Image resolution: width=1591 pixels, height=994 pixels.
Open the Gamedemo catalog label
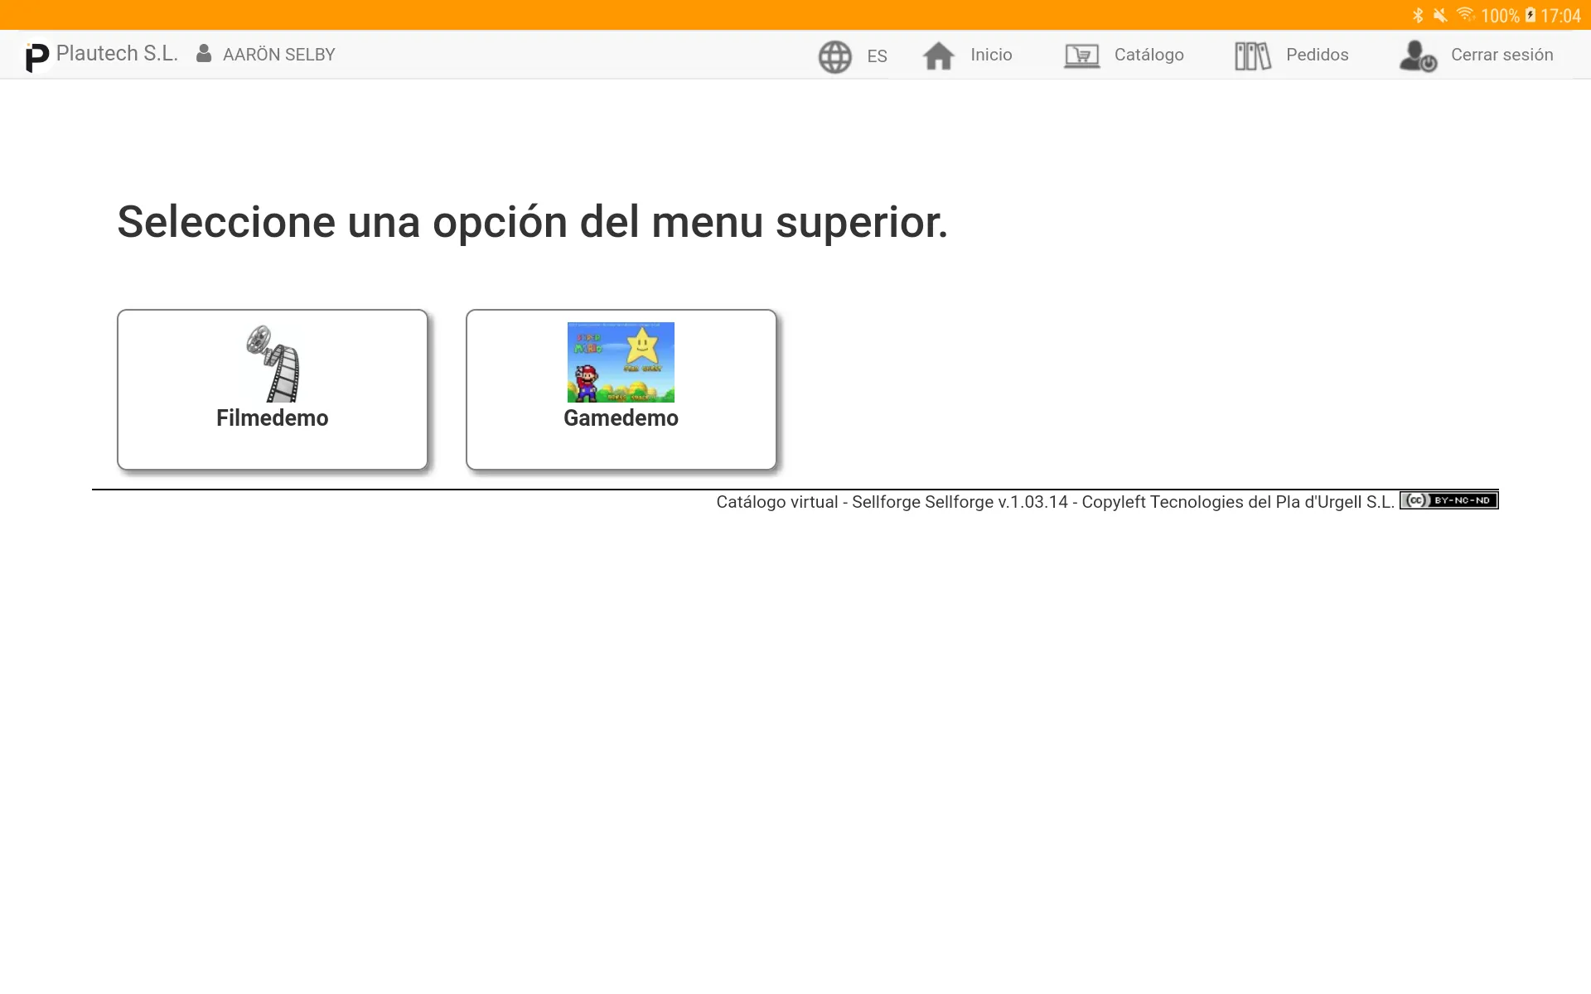coord(621,417)
